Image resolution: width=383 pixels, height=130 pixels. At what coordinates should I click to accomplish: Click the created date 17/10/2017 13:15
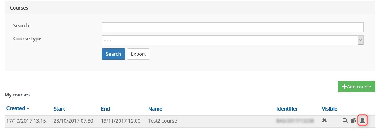pyautogui.click(x=26, y=121)
